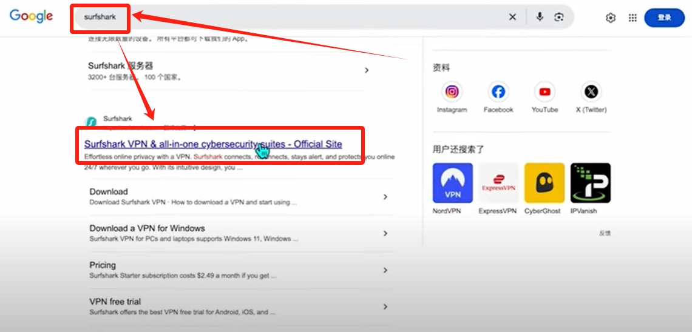Open the Download a VPN for Windows sitelink
Screen dimensions: 692x332
coord(148,228)
